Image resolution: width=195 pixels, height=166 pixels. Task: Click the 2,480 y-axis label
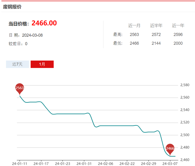[185, 147]
